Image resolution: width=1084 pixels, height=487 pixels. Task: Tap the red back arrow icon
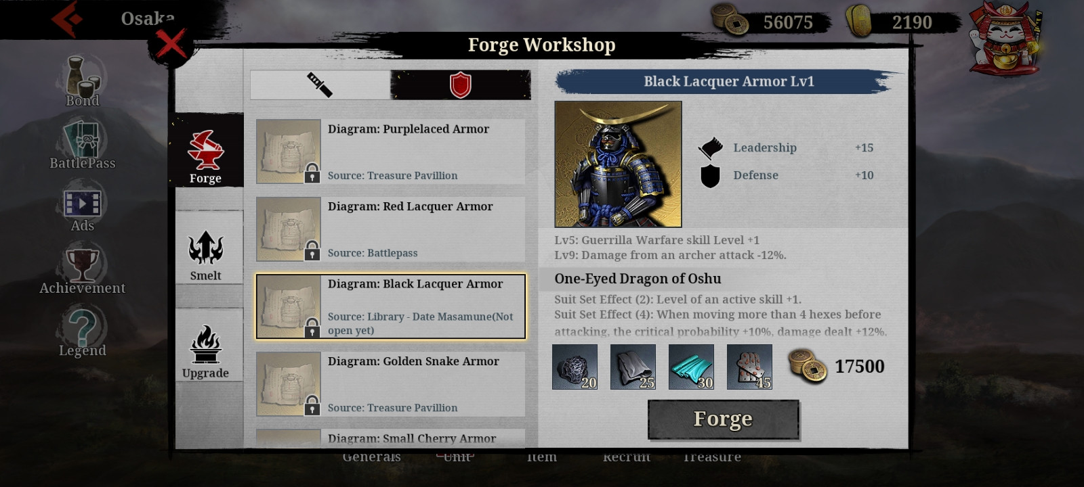[66, 18]
